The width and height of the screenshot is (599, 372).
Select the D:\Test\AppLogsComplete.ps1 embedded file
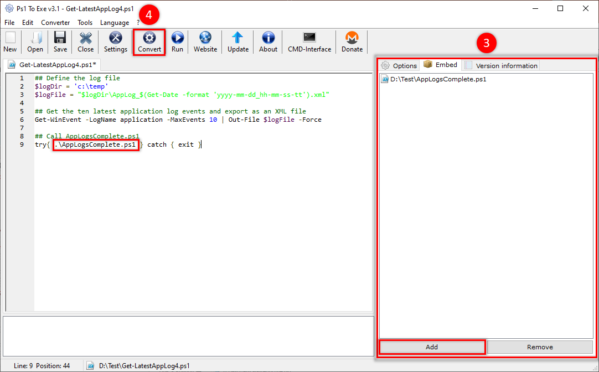433,80
